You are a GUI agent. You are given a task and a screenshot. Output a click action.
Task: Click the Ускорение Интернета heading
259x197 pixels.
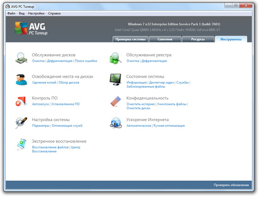pos(148,120)
